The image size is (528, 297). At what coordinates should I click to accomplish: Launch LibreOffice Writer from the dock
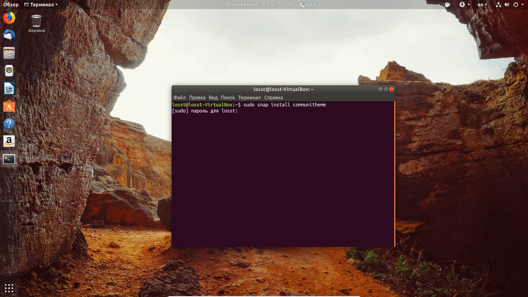[9, 89]
